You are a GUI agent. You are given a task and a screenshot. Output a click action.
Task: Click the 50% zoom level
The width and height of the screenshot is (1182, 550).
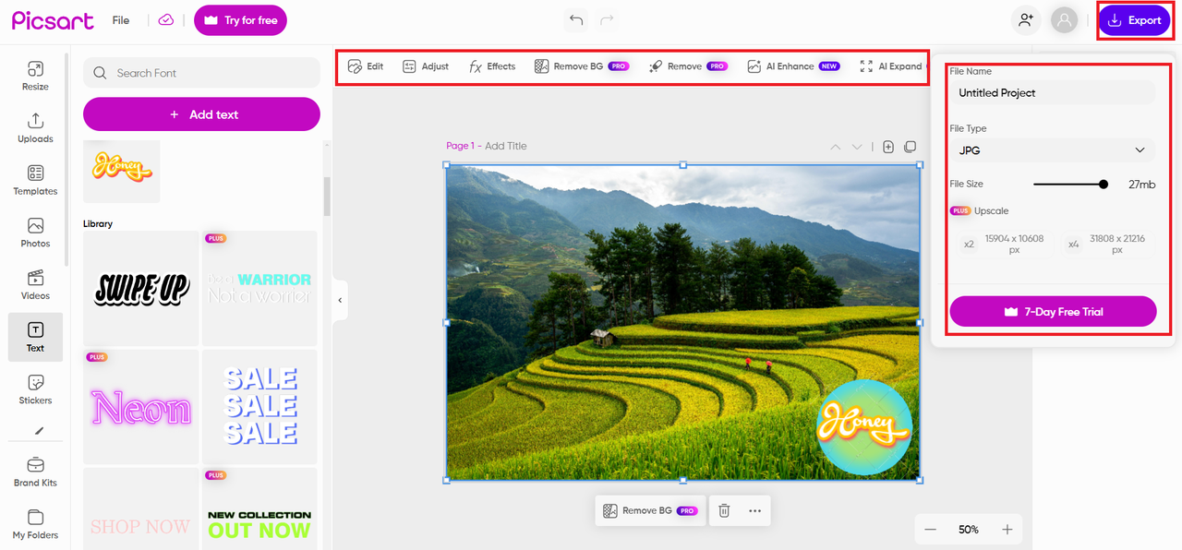click(x=969, y=530)
